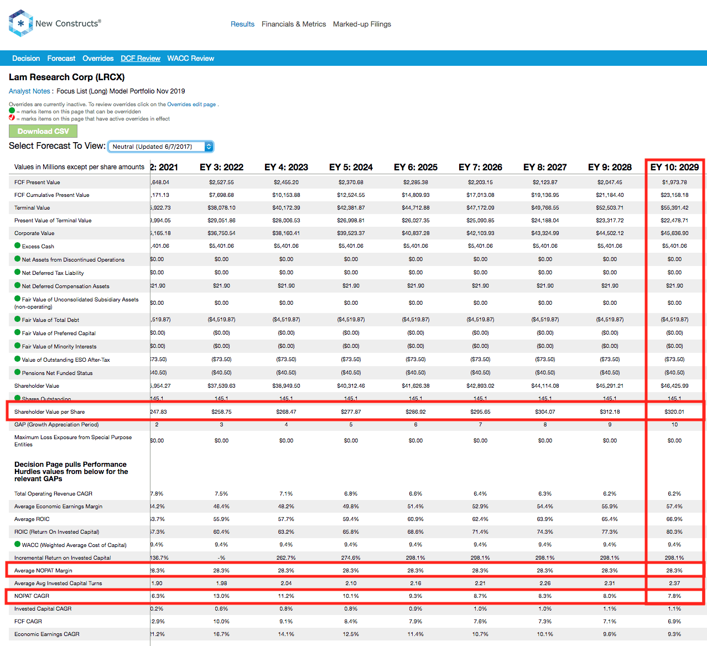Switch to the WACC Review page
This screenshot has width=707, height=646.
tap(191, 58)
